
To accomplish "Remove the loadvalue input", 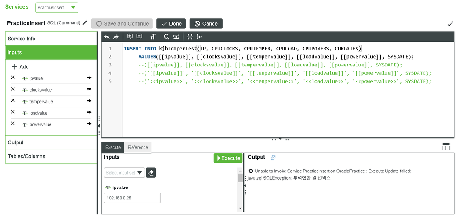I will tap(13, 112).
